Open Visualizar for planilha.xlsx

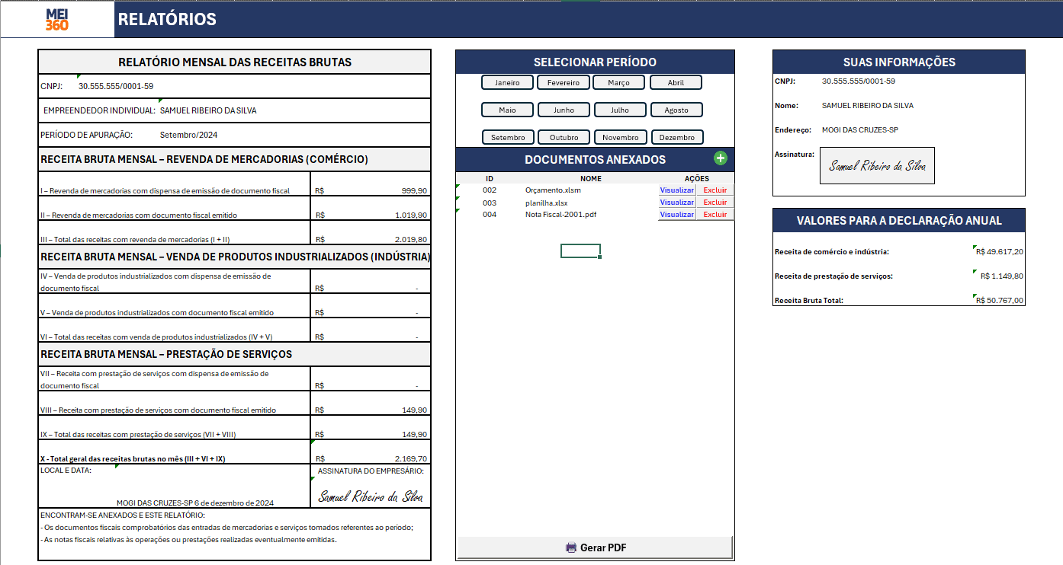point(677,203)
